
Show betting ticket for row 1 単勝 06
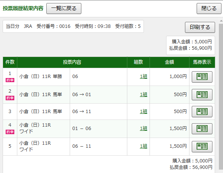point(202,77)
